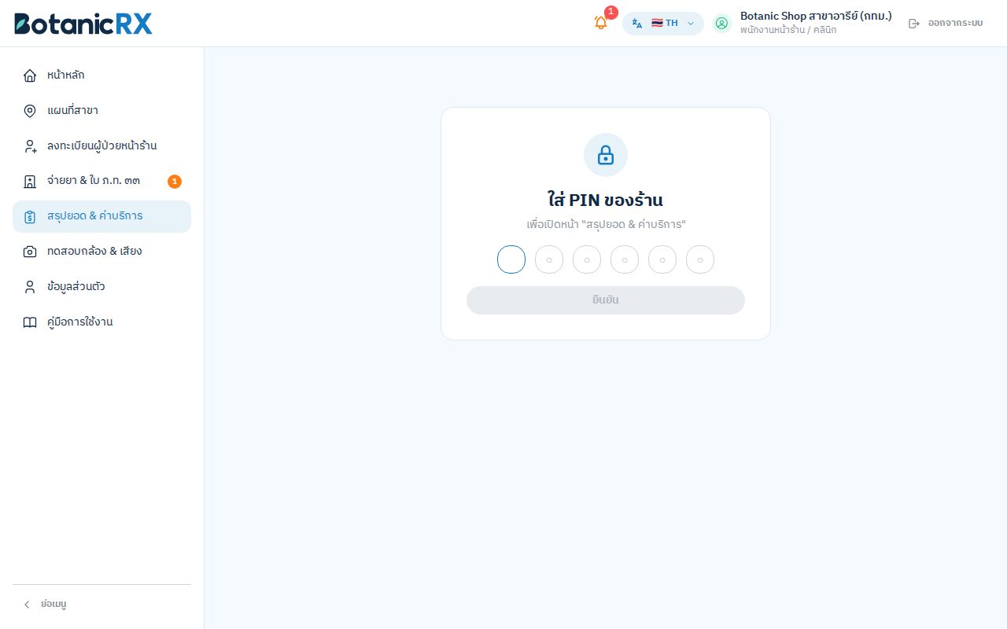Click the เพื่อเปิดหน้า "สรุปยอด & ค่าบริการ" subtitle

[x=606, y=225]
